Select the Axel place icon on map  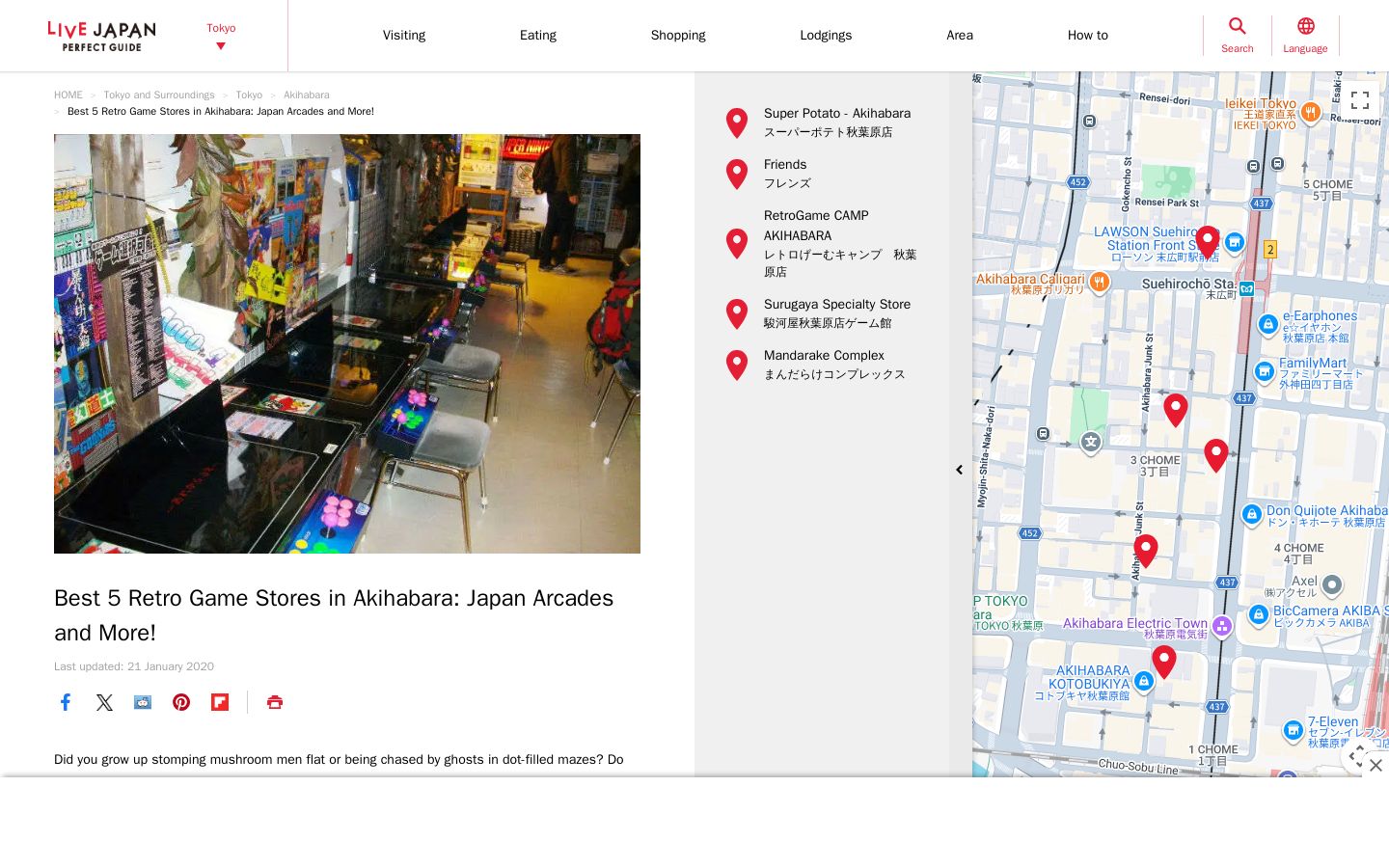1332,584
